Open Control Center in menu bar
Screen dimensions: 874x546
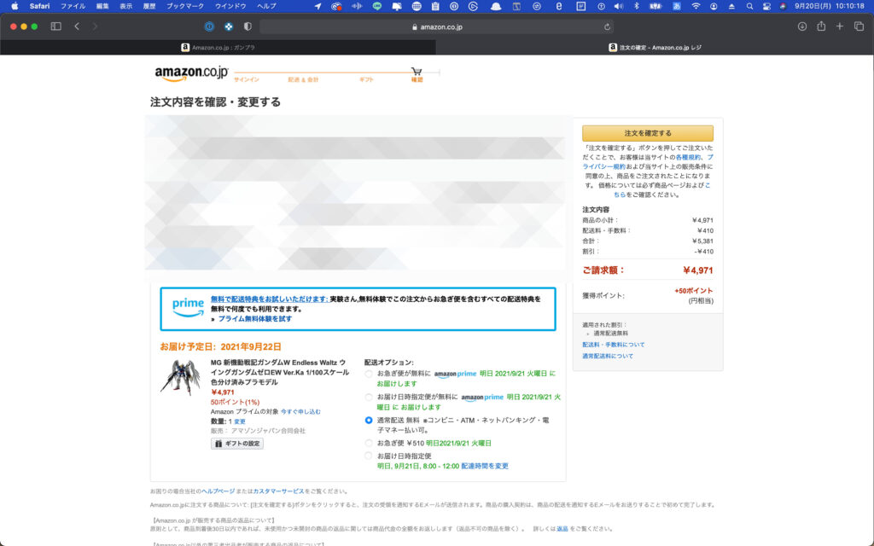766,6
